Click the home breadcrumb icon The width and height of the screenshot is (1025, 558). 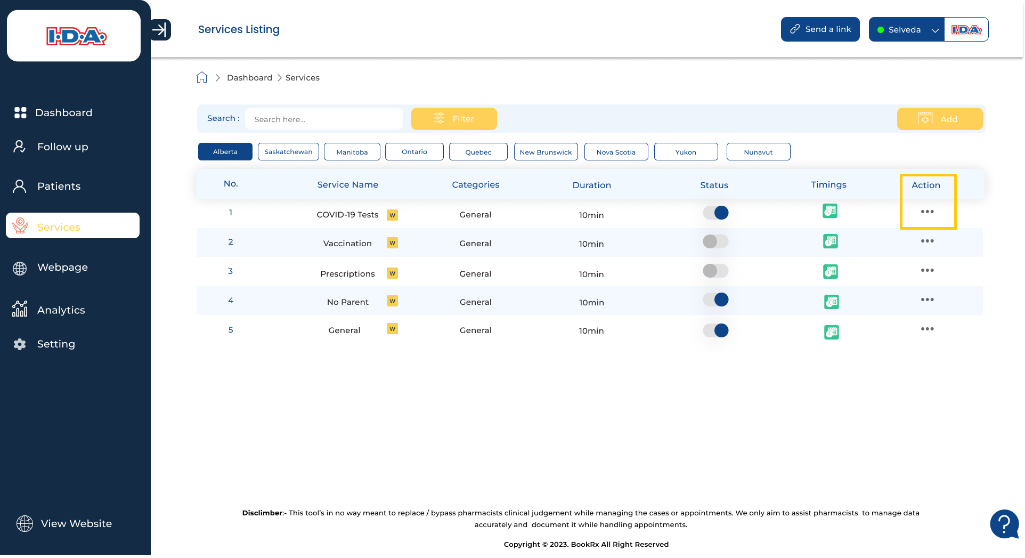[x=201, y=77]
